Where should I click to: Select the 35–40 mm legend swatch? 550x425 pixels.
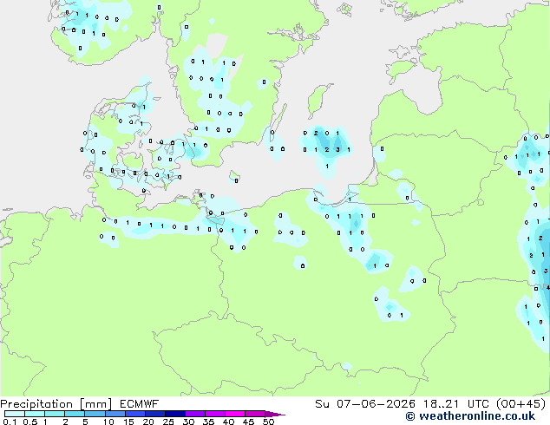point(215,414)
